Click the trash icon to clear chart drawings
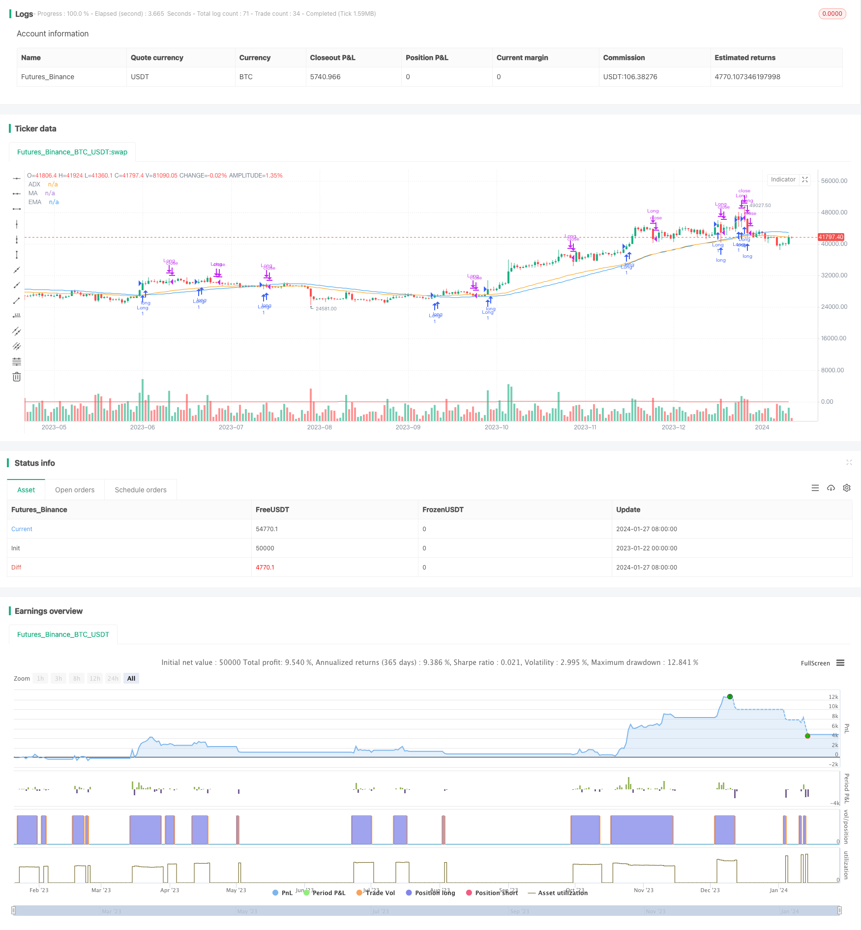861x930 pixels. [17, 377]
